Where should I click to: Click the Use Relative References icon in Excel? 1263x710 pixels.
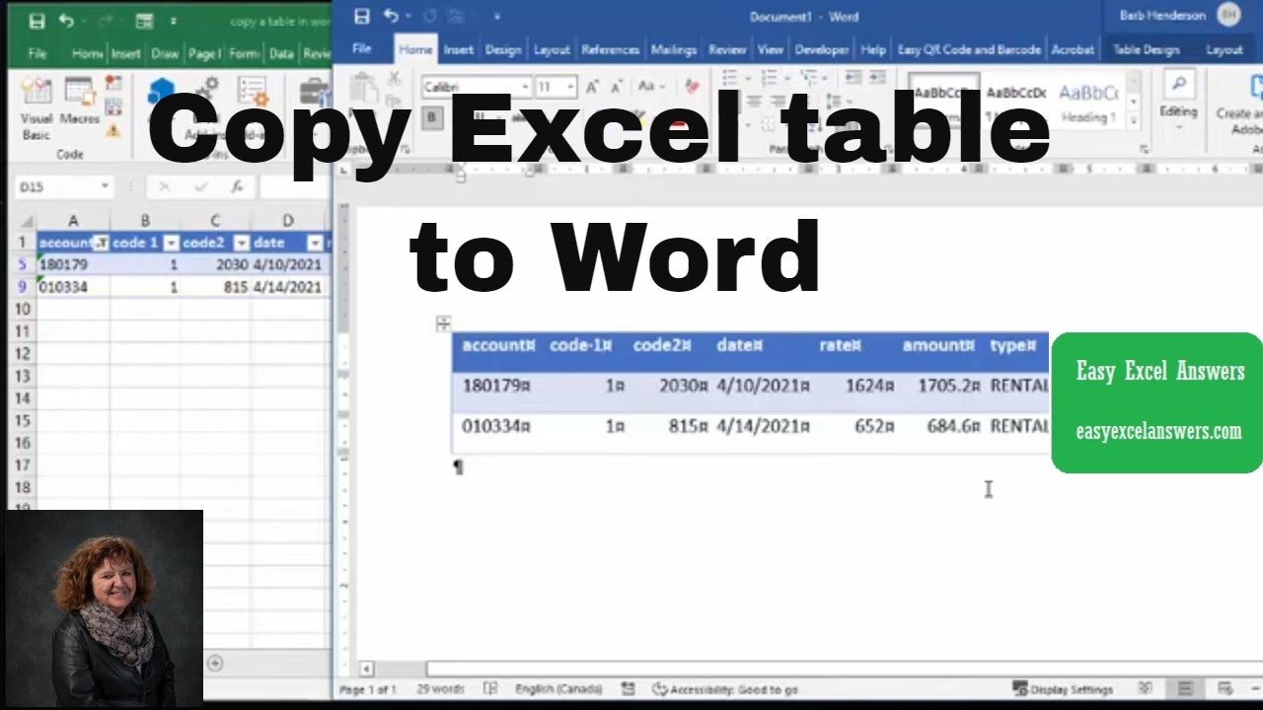[113, 106]
